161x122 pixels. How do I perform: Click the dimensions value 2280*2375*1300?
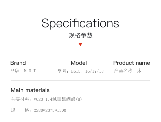(x=50, y=110)
